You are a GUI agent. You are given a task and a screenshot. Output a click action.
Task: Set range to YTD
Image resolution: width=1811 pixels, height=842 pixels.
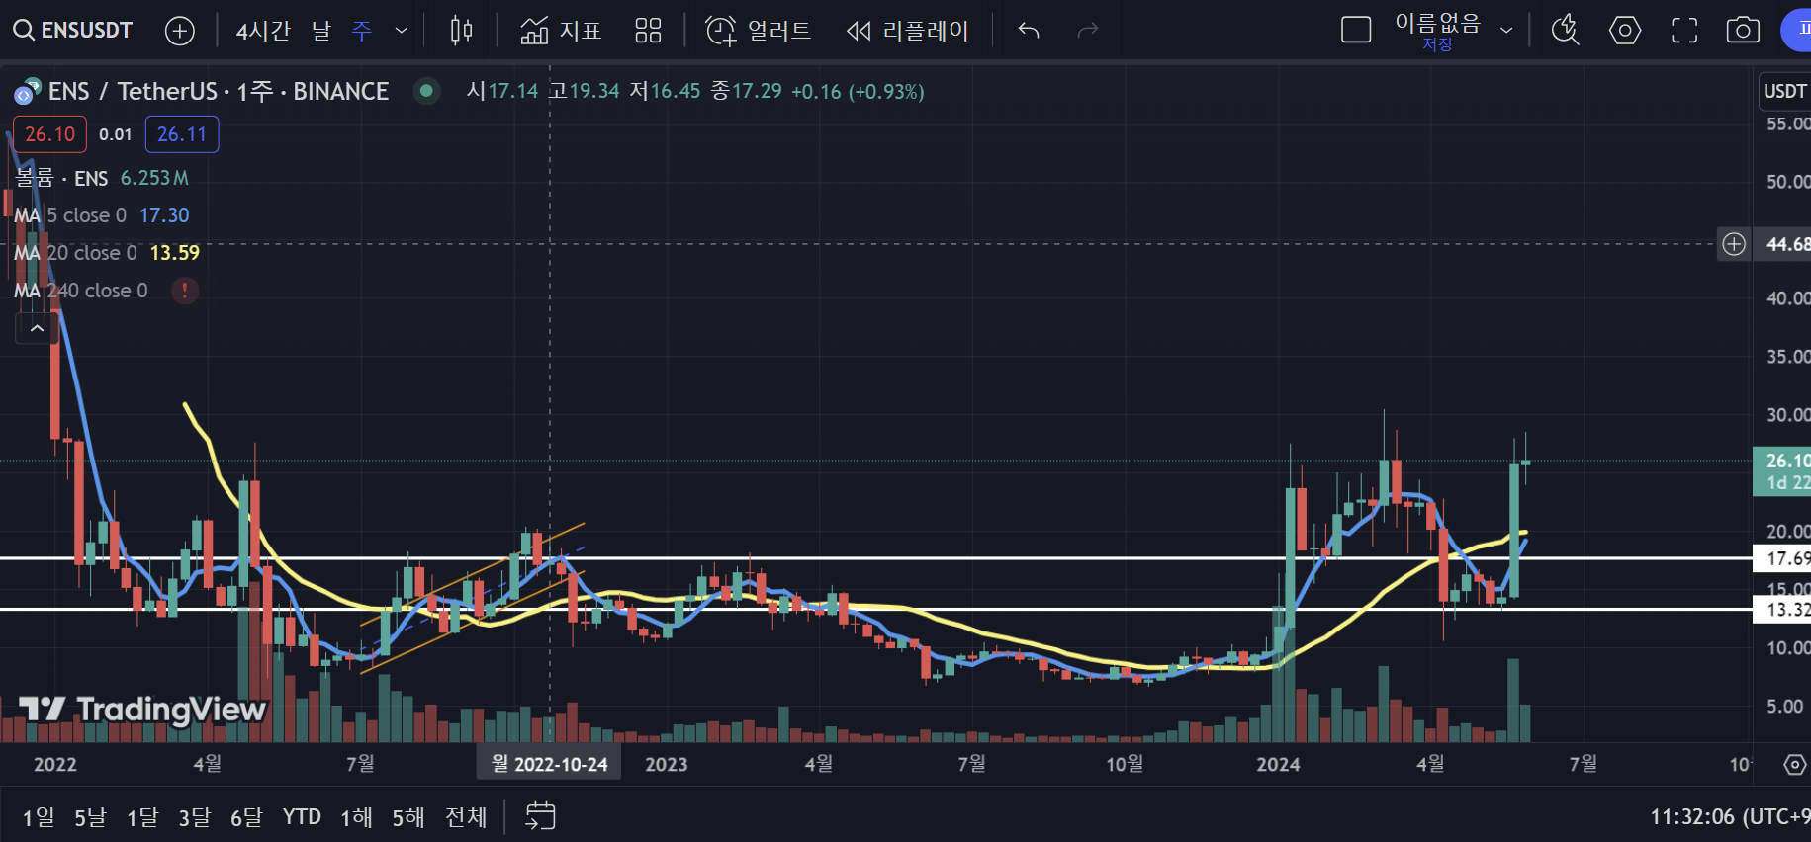pyautogui.click(x=302, y=817)
